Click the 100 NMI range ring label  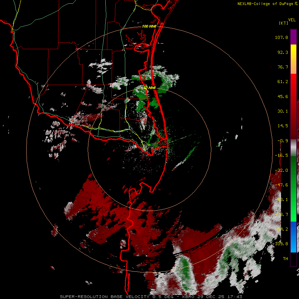click(x=149, y=26)
